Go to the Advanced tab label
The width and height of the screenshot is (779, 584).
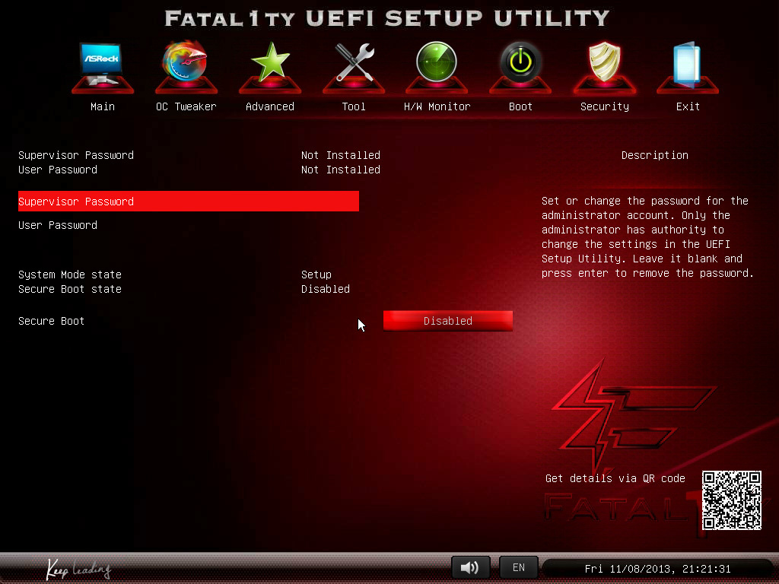270,106
